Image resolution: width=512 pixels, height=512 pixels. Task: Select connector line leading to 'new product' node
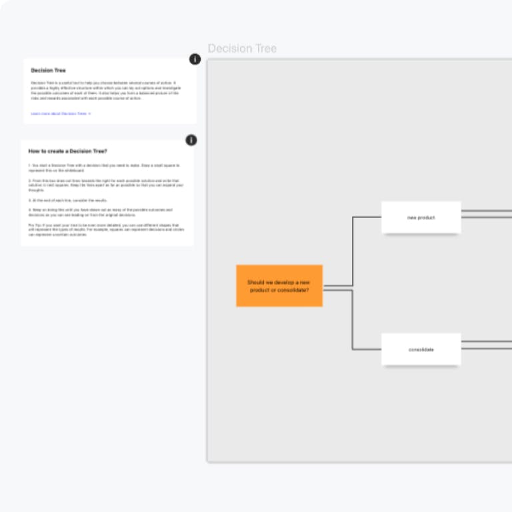click(x=353, y=251)
